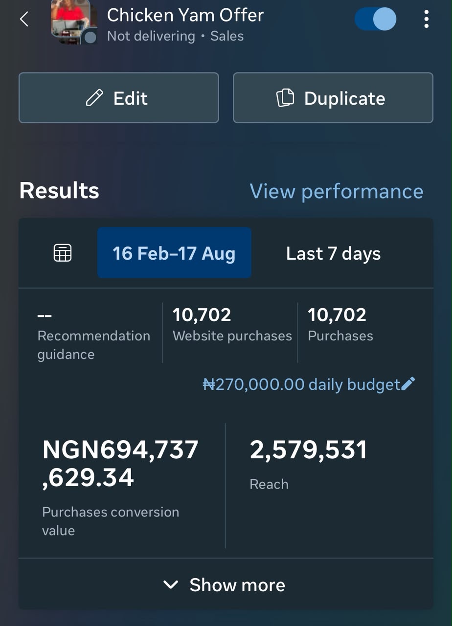
Task: Go back using the back arrow
Action: pyautogui.click(x=24, y=19)
